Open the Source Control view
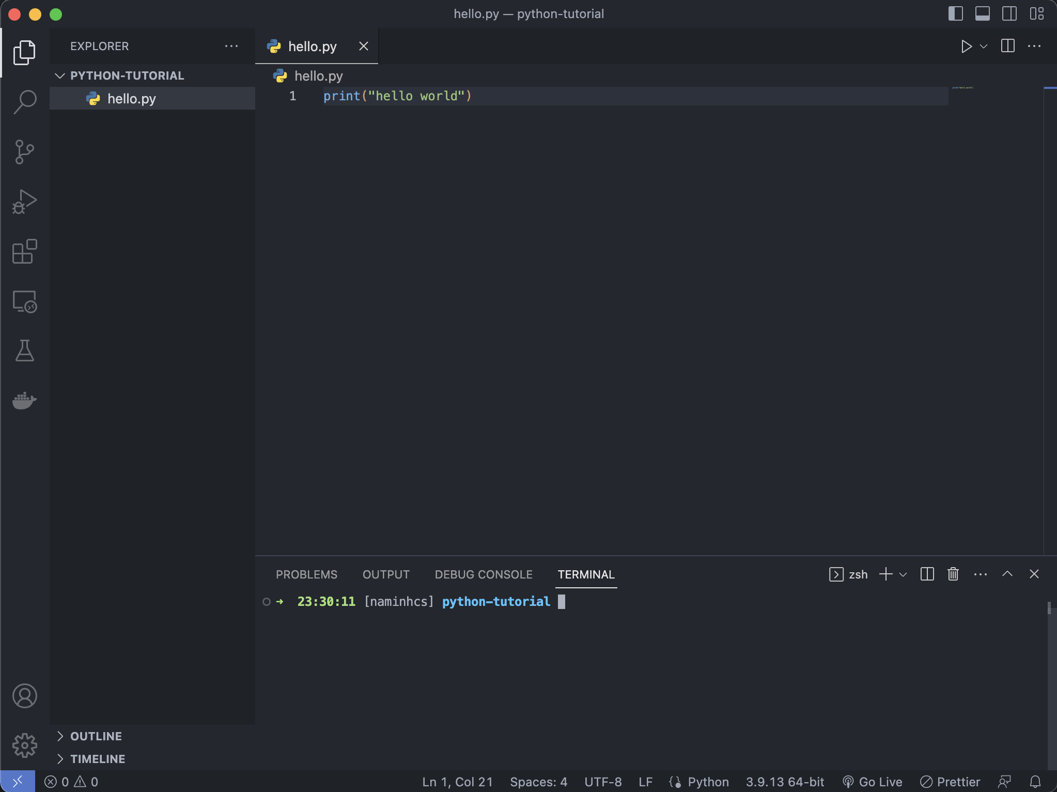1057x792 pixels. pyautogui.click(x=24, y=152)
